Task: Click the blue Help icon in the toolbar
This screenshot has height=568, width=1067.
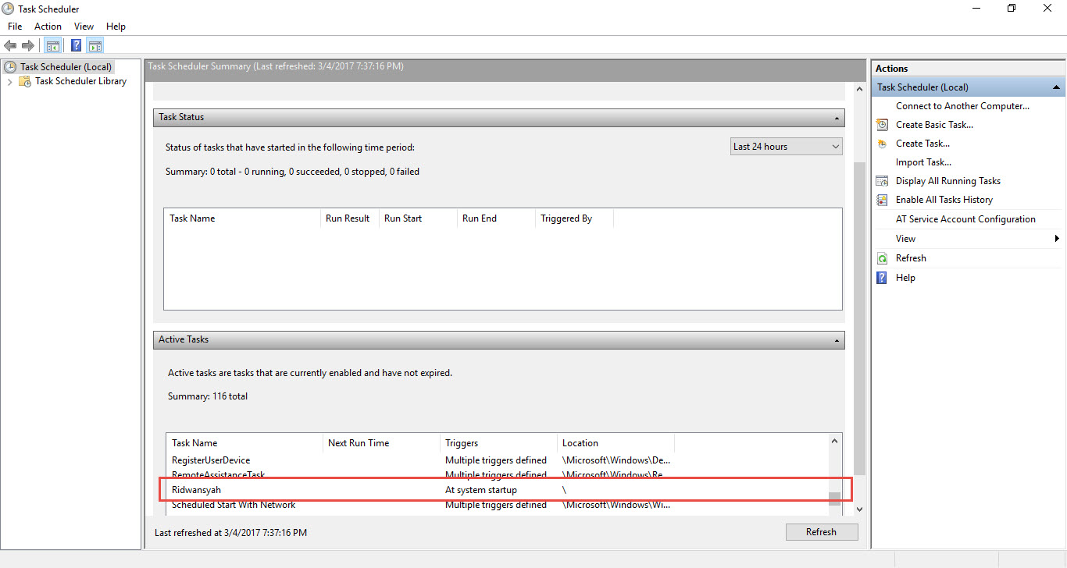Action: (77, 45)
